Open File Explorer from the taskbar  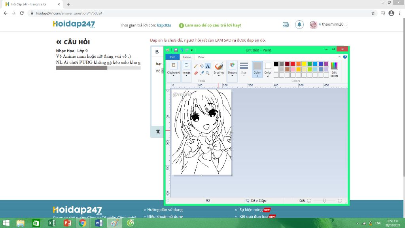pos(21,223)
